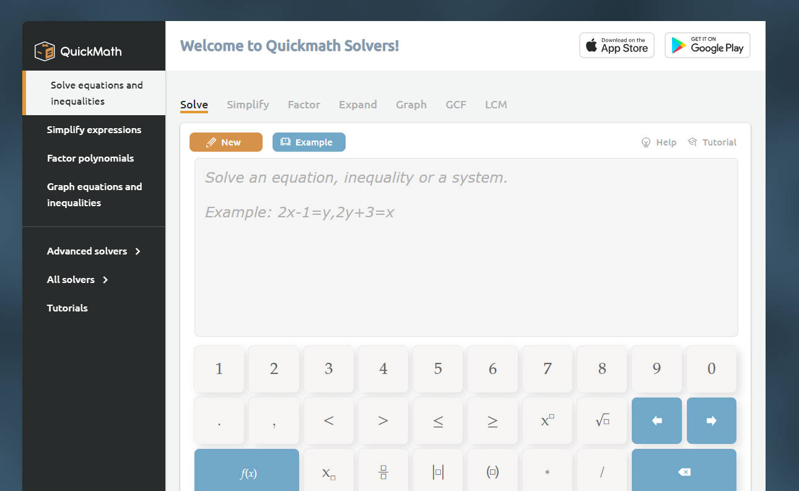This screenshot has height=491, width=799.
Task: Click the exponent key on the keypad
Action: point(547,420)
